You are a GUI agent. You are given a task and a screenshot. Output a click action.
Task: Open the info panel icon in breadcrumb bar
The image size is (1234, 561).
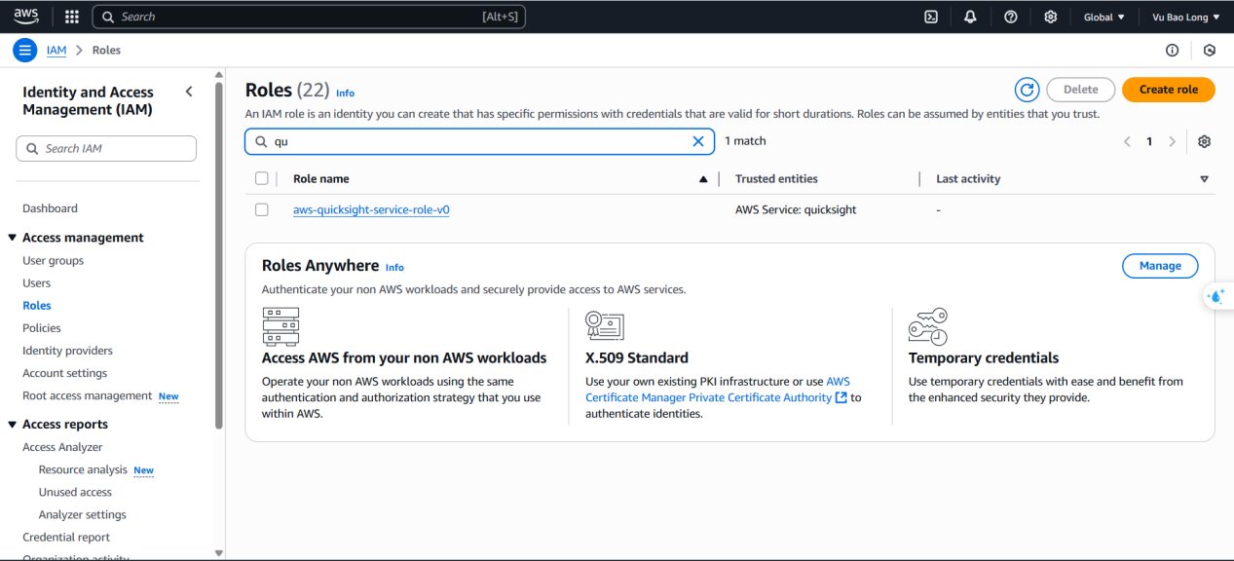(x=1173, y=51)
